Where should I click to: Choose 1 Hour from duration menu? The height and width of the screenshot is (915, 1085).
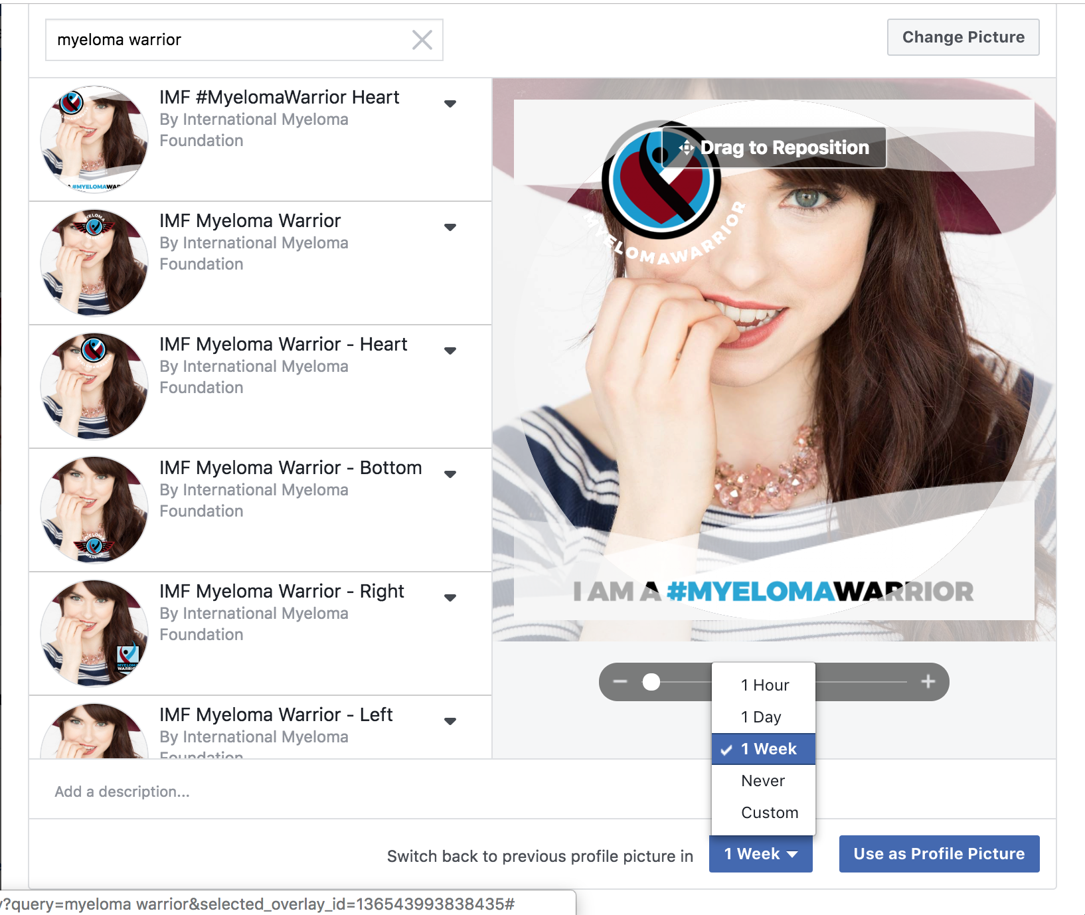(764, 685)
